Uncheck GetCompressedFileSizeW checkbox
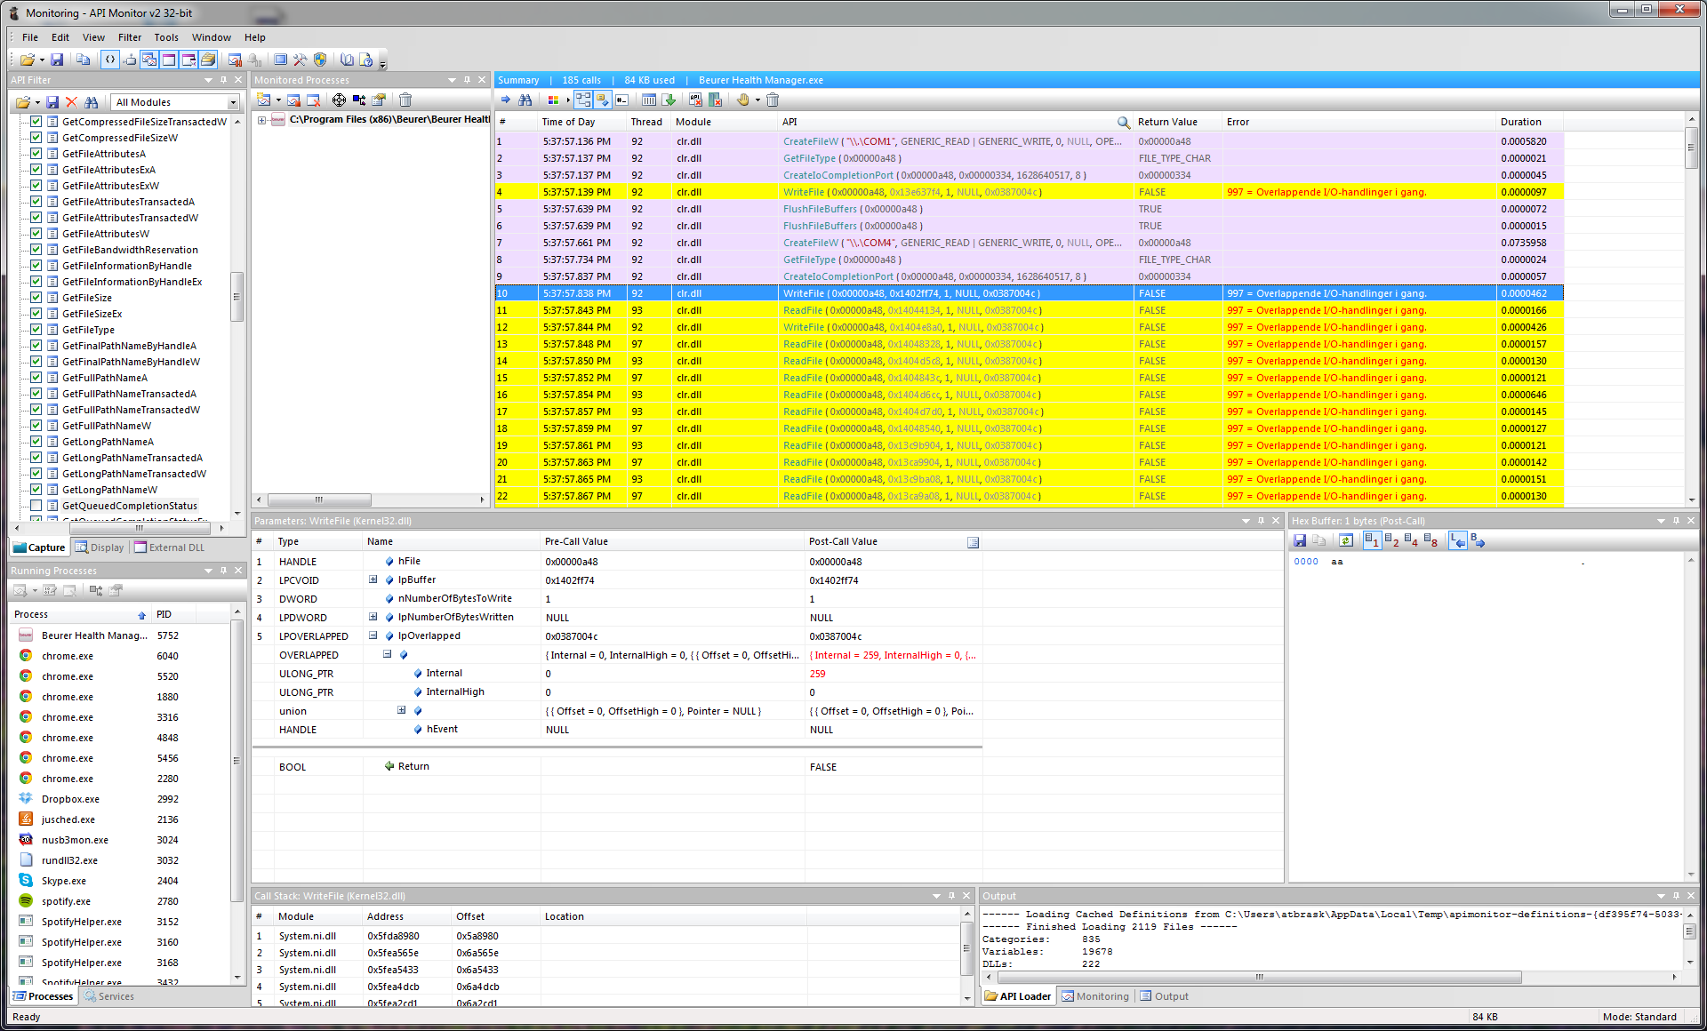Viewport: 1707px width, 1031px height. tap(36, 138)
